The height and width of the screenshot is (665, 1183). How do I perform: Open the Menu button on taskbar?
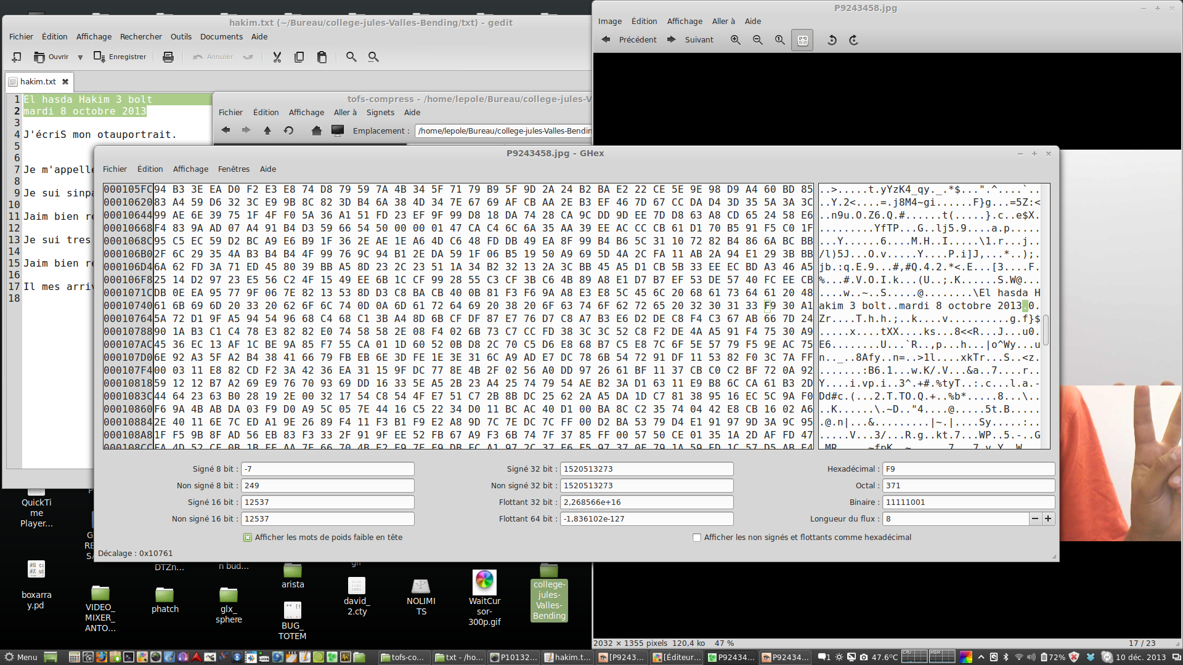click(x=20, y=657)
